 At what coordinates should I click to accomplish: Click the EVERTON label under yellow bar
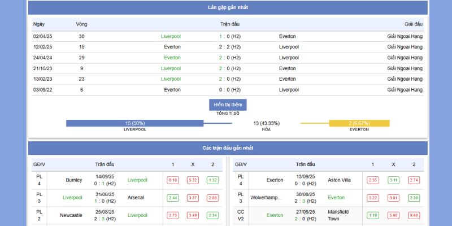[359, 130]
